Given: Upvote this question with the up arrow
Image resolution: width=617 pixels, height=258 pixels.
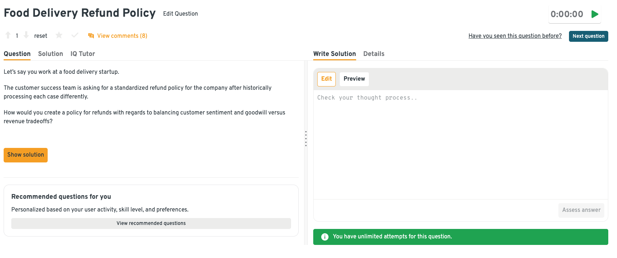Looking at the screenshot, I should [8, 35].
